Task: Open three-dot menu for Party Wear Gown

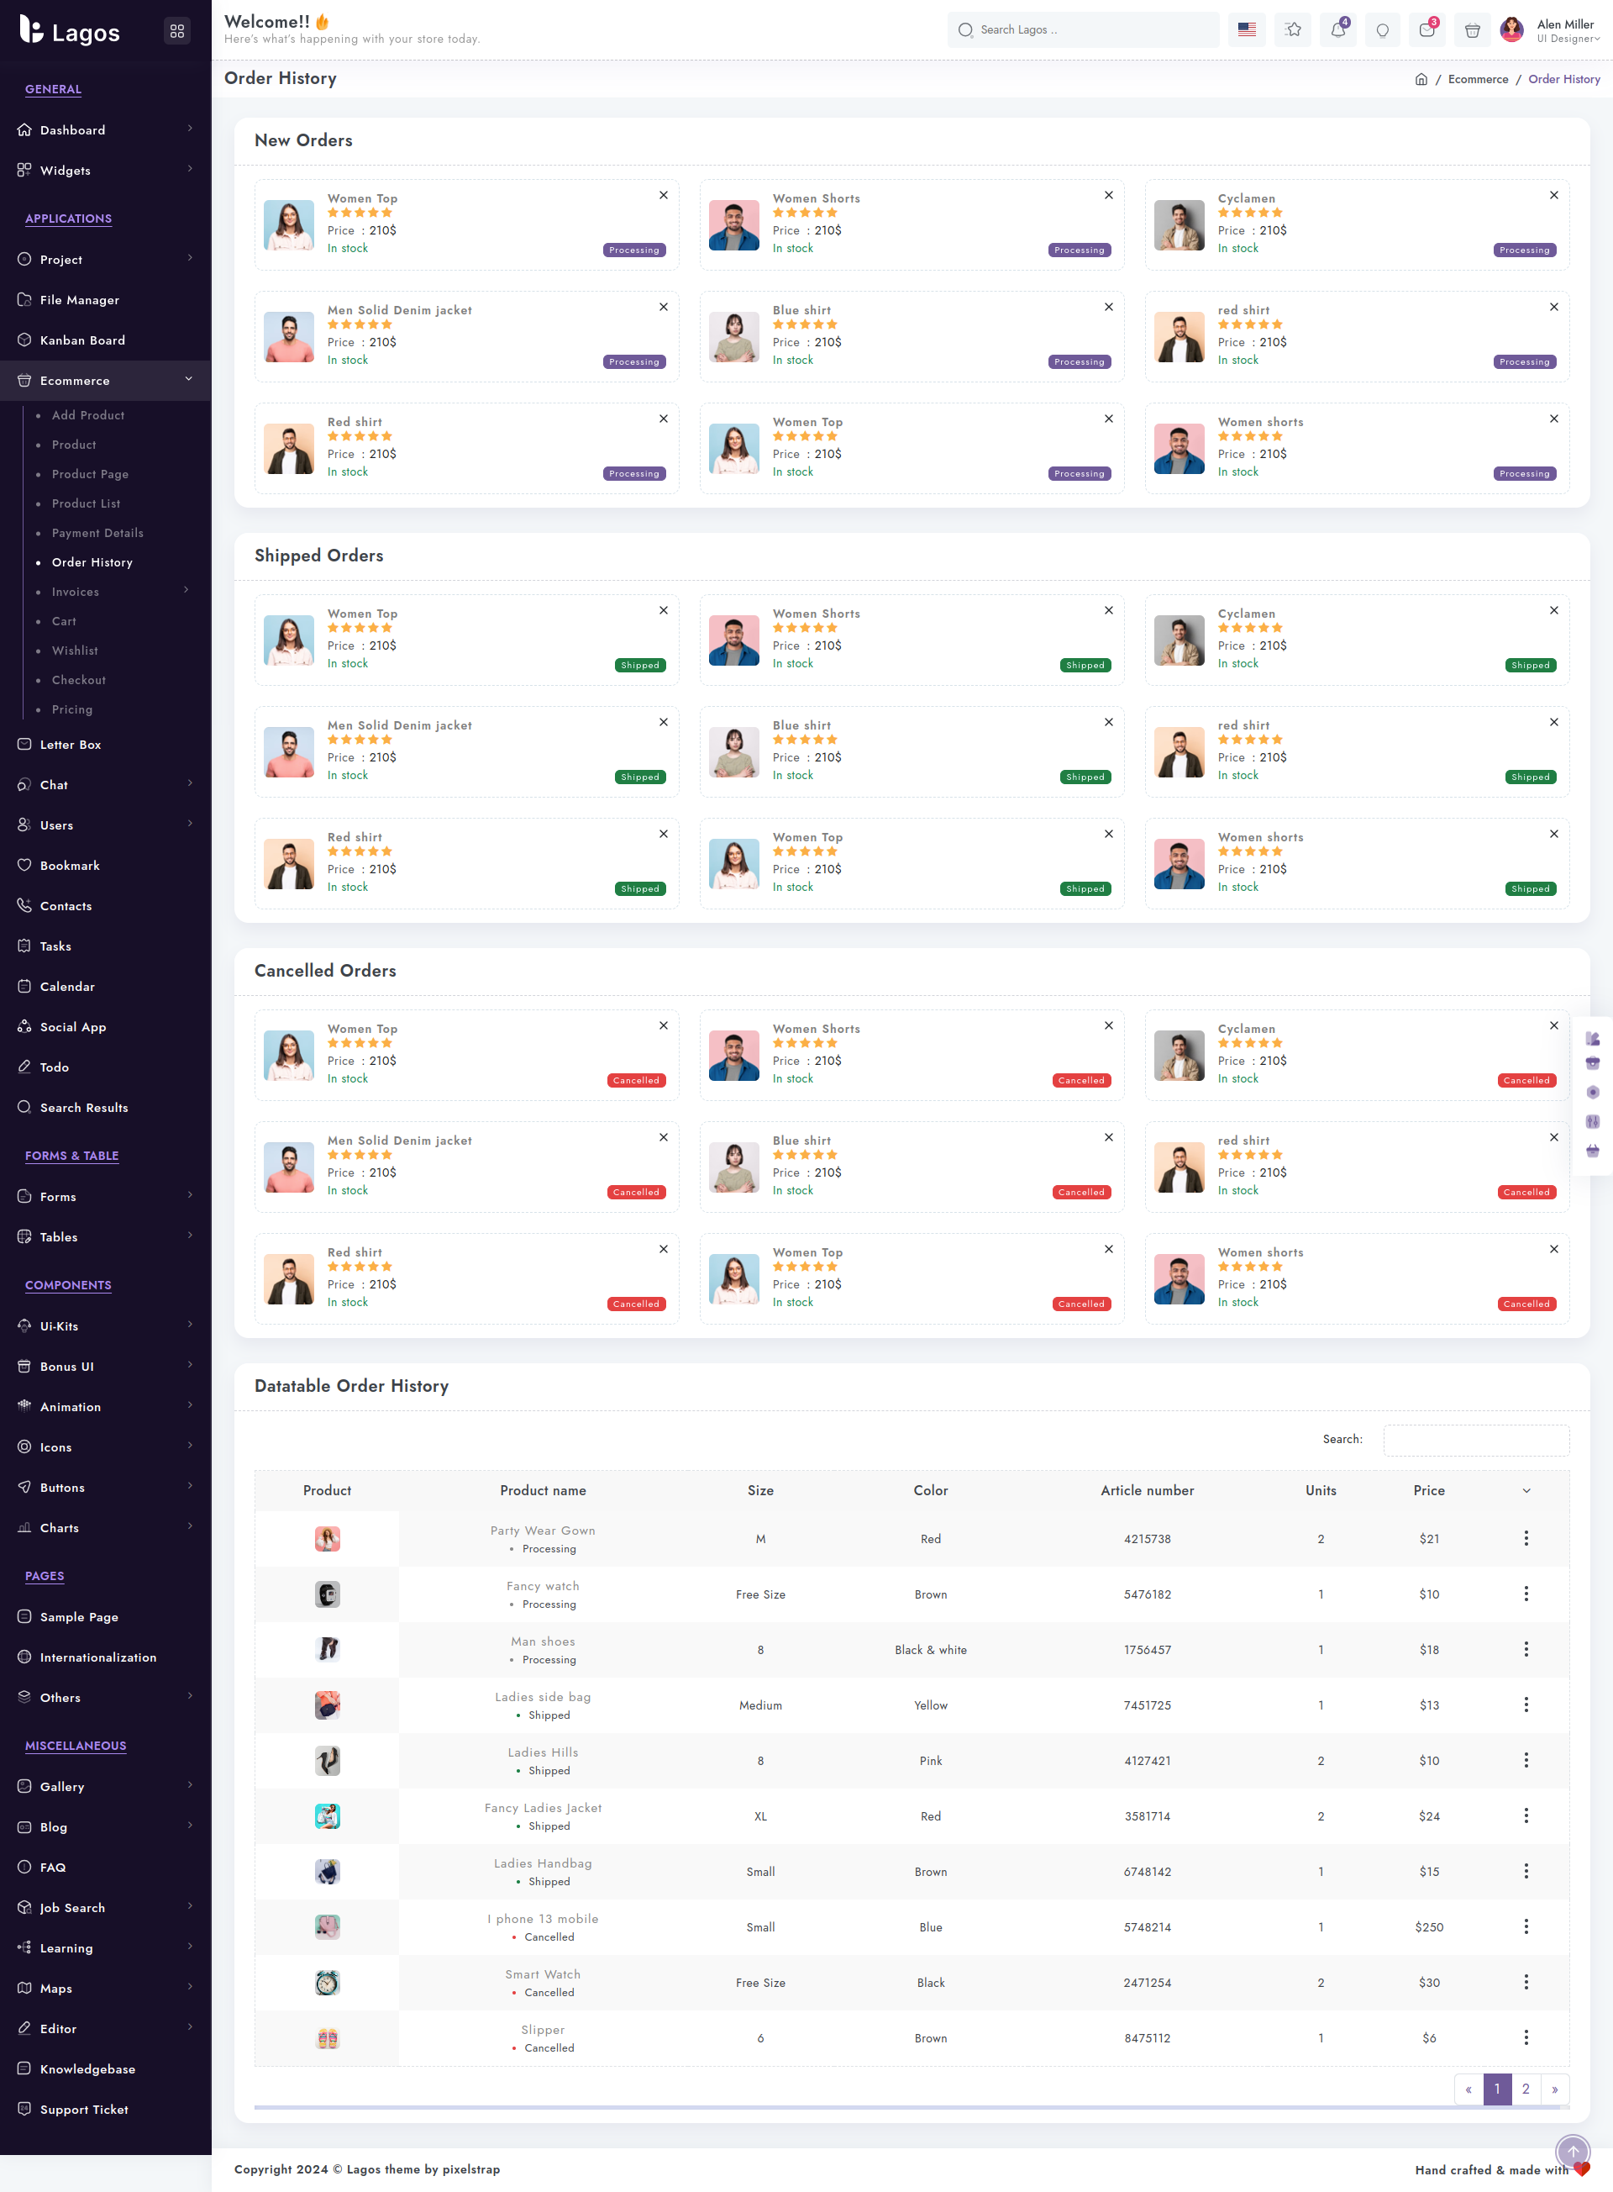Action: [1526, 1538]
